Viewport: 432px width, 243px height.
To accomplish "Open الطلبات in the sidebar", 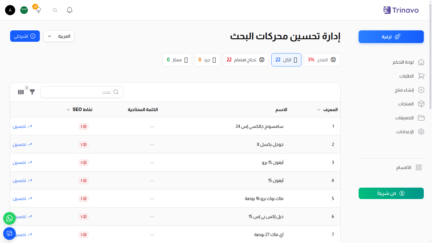I will click(406, 76).
